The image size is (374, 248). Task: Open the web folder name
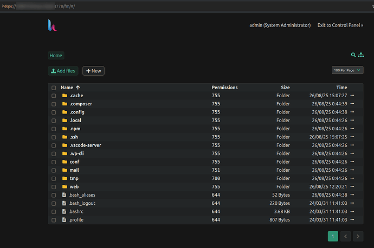point(74,186)
